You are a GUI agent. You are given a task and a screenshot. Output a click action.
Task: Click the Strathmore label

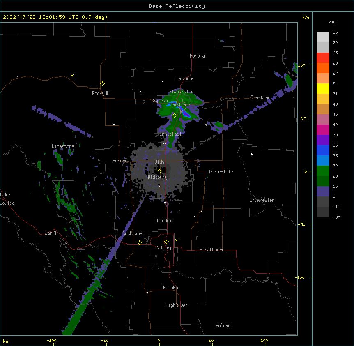pos(212,250)
